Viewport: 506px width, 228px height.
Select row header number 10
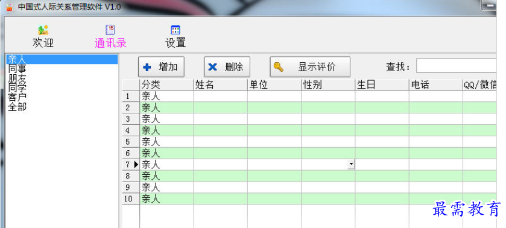[x=131, y=198]
